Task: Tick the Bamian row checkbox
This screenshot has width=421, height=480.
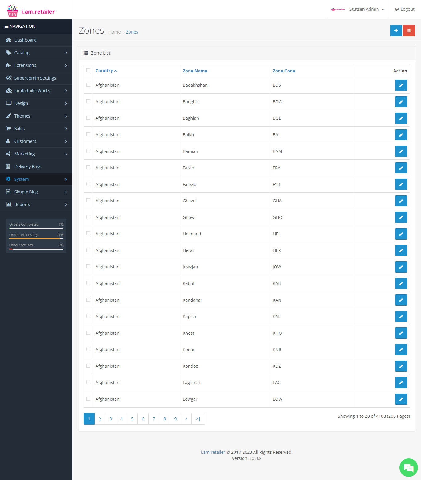Action: [88, 151]
